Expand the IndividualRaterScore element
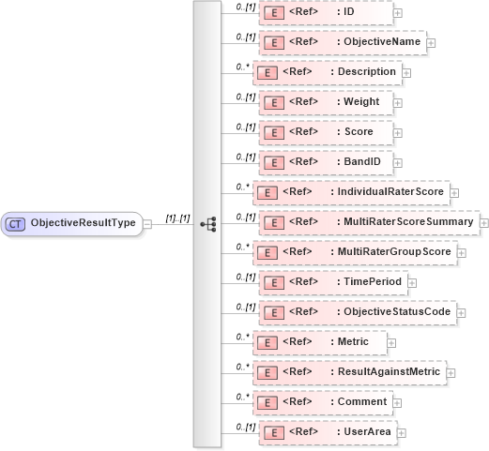489x451 pixels. (454, 193)
